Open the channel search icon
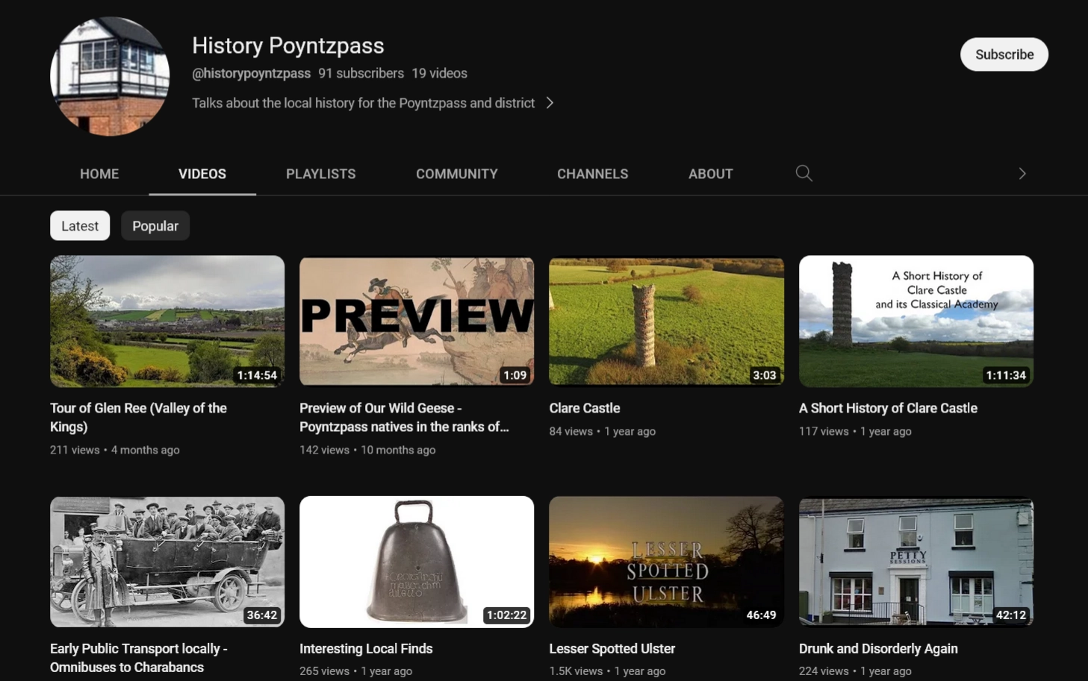The image size is (1088, 681). tap(803, 173)
